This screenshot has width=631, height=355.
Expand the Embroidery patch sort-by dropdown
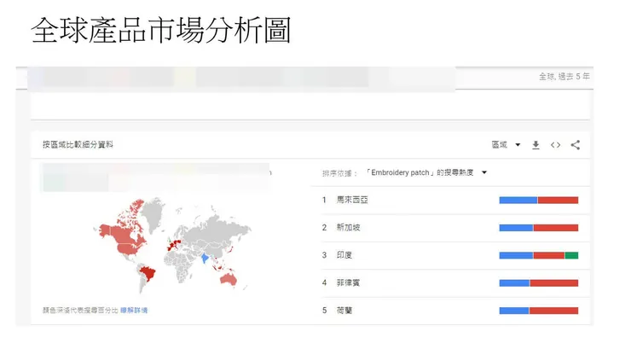[426, 172]
